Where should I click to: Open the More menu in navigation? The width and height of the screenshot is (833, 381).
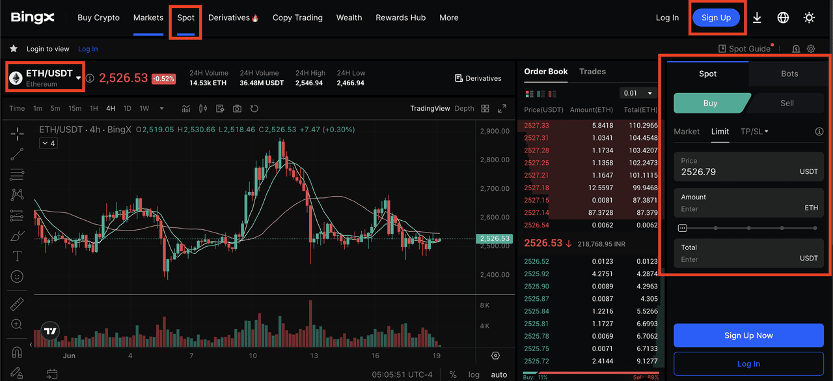(449, 18)
